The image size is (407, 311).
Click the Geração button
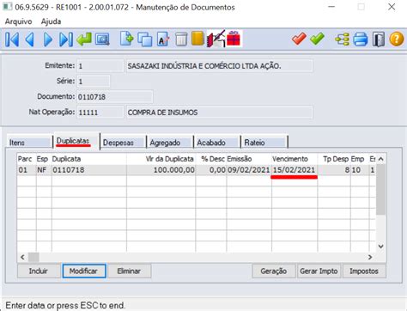[x=274, y=271]
